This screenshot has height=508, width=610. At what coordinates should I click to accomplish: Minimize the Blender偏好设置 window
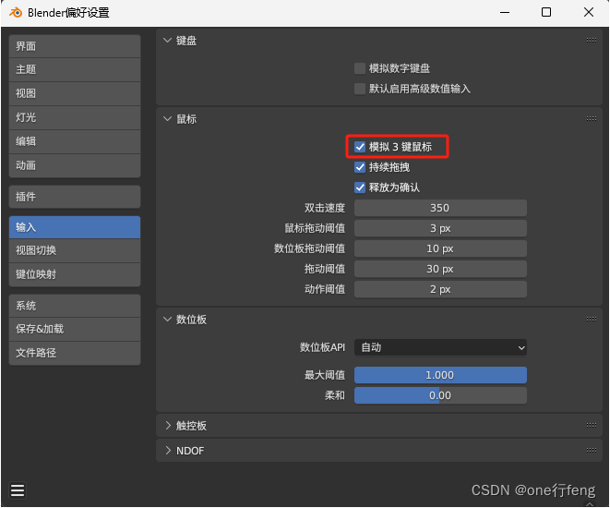pos(505,12)
